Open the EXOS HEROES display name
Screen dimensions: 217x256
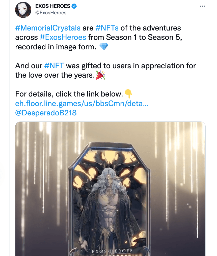pyautogui.click(x=53, y=6)
